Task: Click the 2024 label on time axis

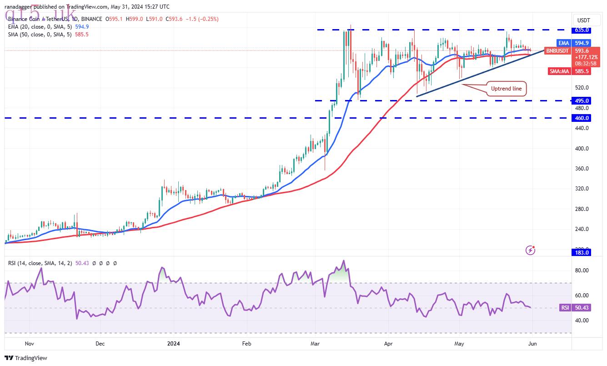Action: [173, 344]
